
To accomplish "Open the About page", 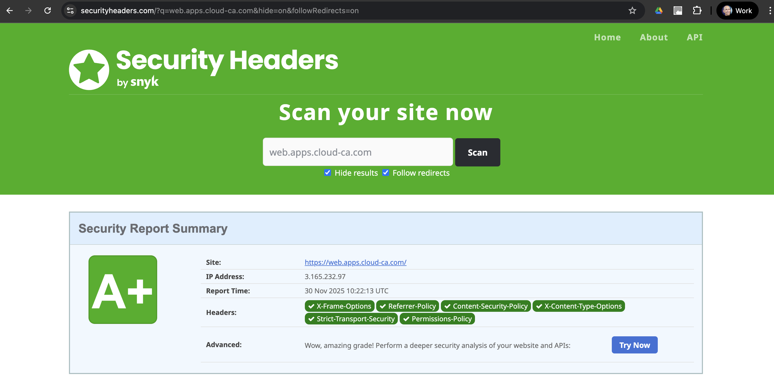I will 654,37.
